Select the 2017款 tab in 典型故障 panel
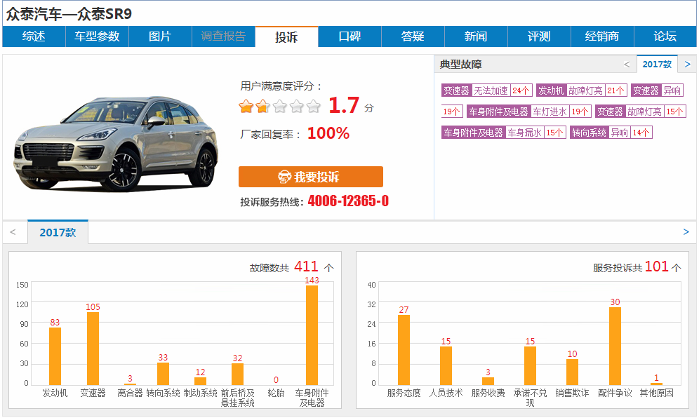Image resolution: width=699 pixels, height=418 pixels. [x=657, y=65]
